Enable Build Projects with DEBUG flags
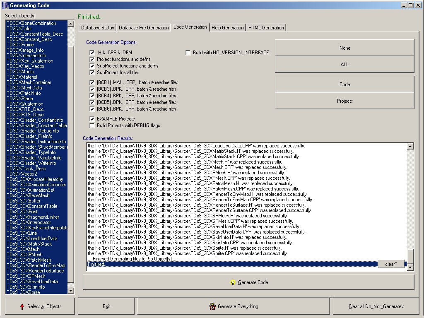This screenshot has height=318, width=424. (x=92, y=125)
